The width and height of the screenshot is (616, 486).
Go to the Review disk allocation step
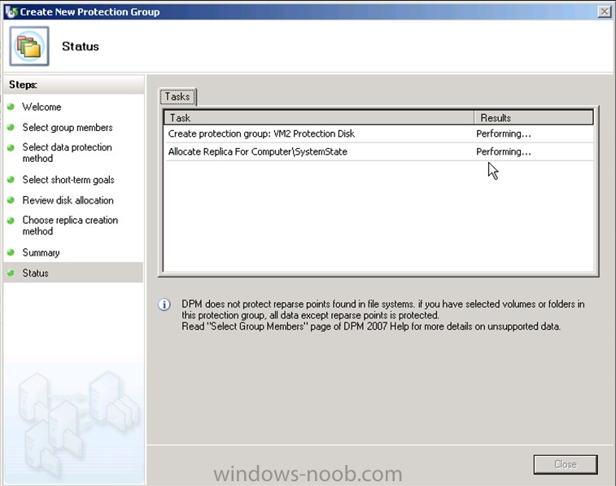pyautogui.click(x=68, y=200)
